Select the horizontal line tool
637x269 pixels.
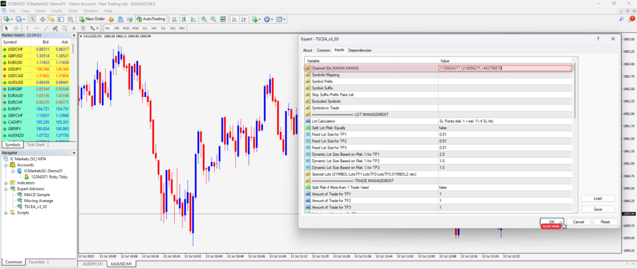click(x=37, y=28)
